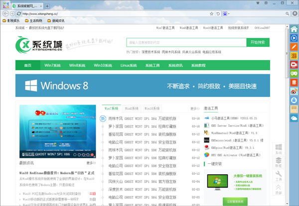Open Linux系统 in green nav bar
299x206 pixels.
129,65
